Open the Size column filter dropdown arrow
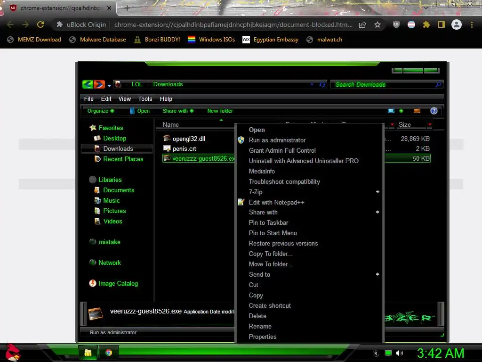Viewport: 482px width, 362px height. [430, 124]
